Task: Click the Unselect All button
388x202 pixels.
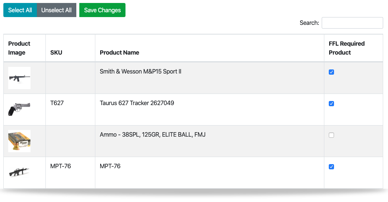Action: [57, 10]
